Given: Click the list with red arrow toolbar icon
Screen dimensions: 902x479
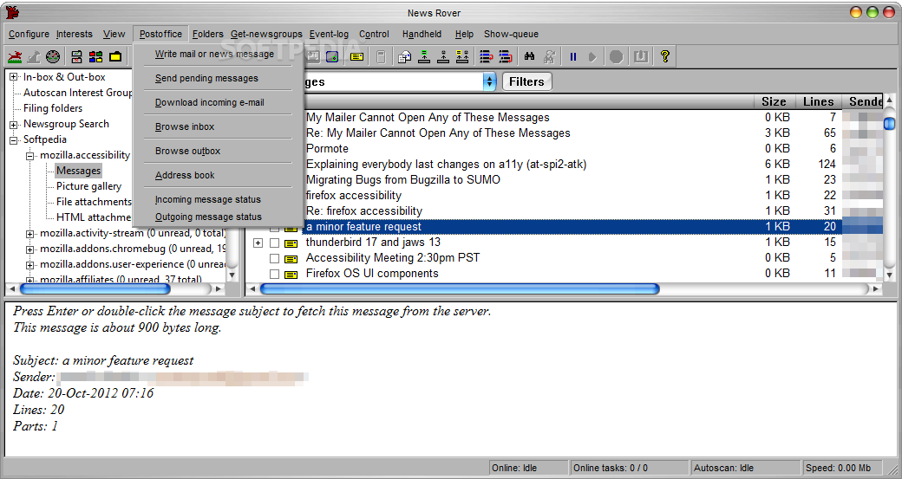Looking at the screenshot, I should click(505, 56).
